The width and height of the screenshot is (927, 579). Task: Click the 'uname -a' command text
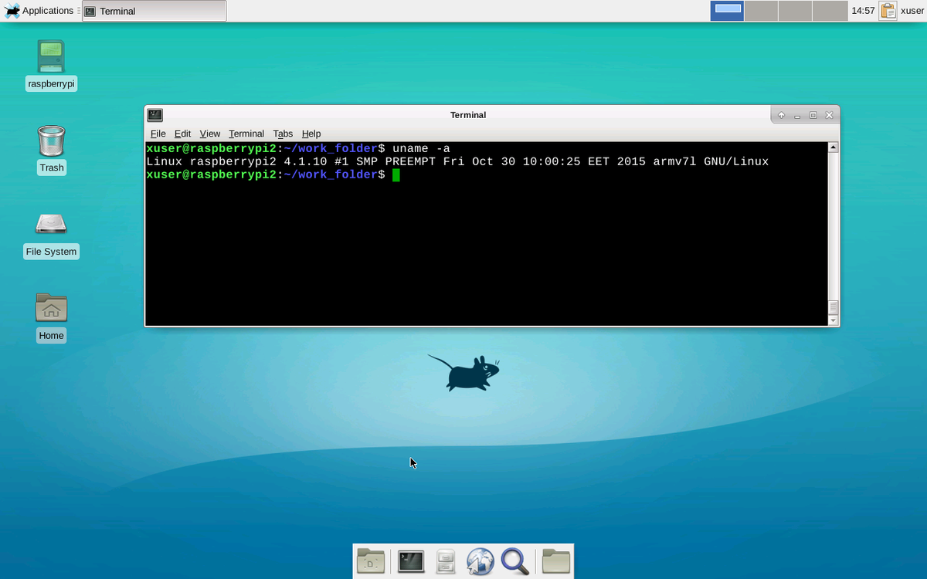pos(421,148)
